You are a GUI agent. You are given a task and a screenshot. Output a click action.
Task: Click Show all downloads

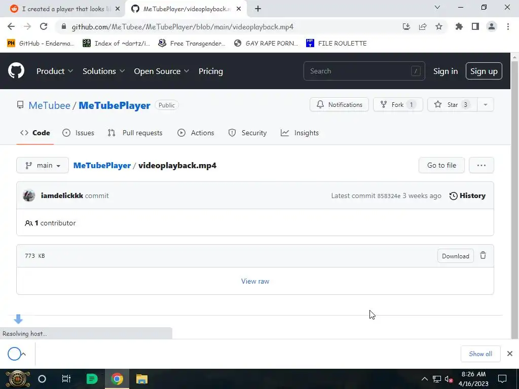click(480, 354)
